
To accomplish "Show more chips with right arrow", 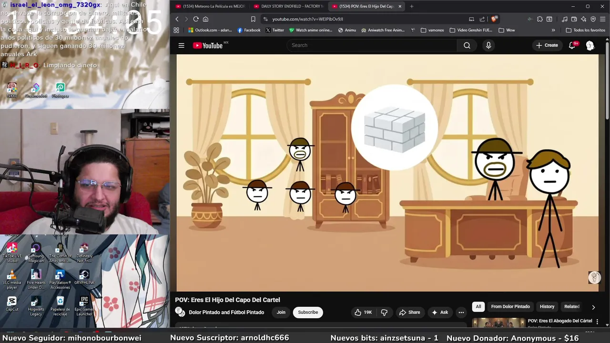I will pyautogui.click(x=593, y=307).
